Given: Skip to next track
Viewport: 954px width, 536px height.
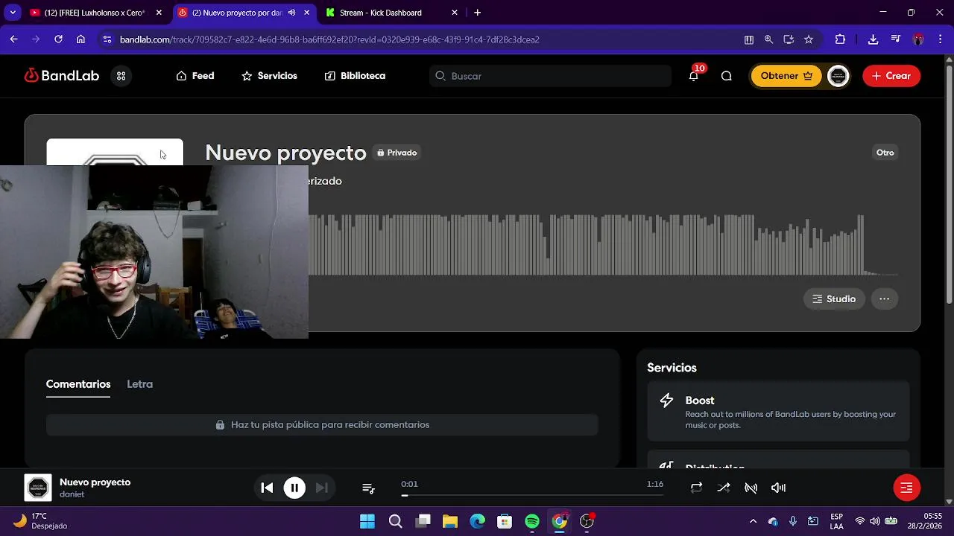Looking at the screenshot, I should 322,488.
